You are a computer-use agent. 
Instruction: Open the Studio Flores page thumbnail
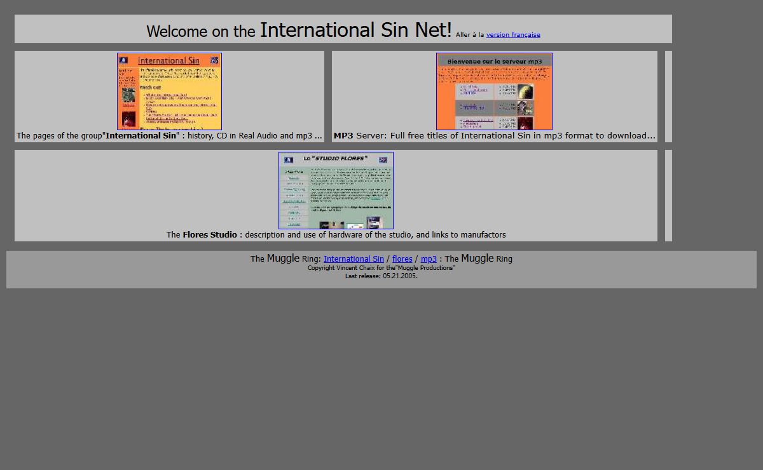point(336,191)
